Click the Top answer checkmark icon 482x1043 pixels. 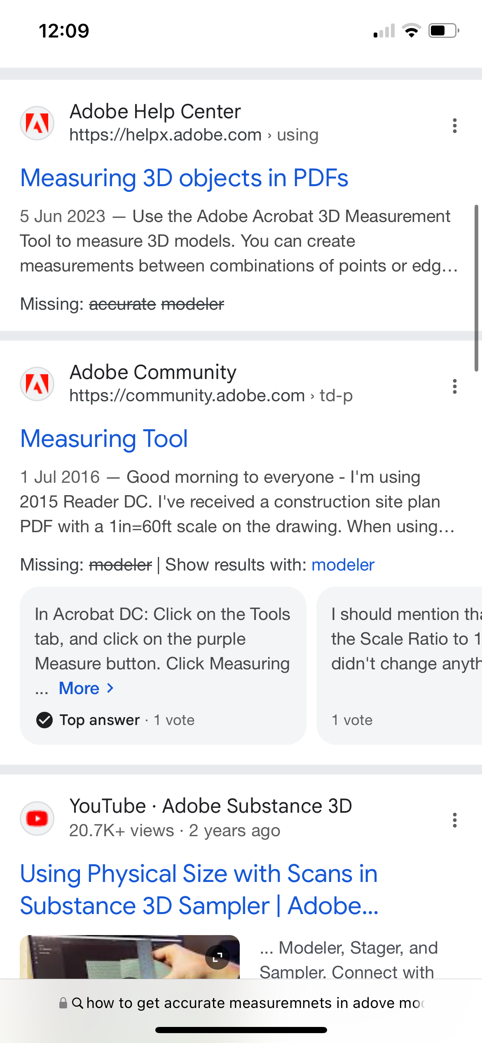point(44,720)
